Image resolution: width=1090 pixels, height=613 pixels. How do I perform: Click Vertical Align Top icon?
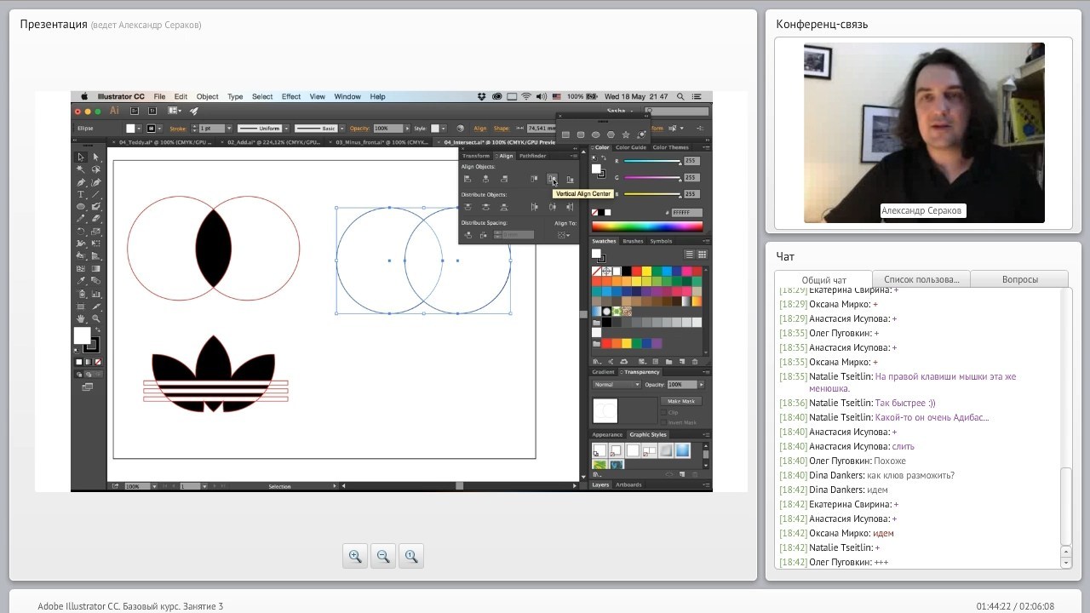tap(534, 179)
